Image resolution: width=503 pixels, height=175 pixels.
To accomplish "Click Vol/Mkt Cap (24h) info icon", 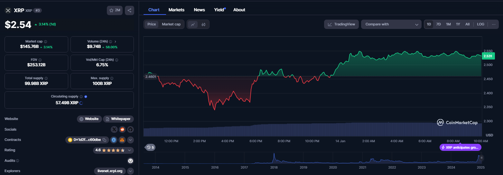I will 116,60.
